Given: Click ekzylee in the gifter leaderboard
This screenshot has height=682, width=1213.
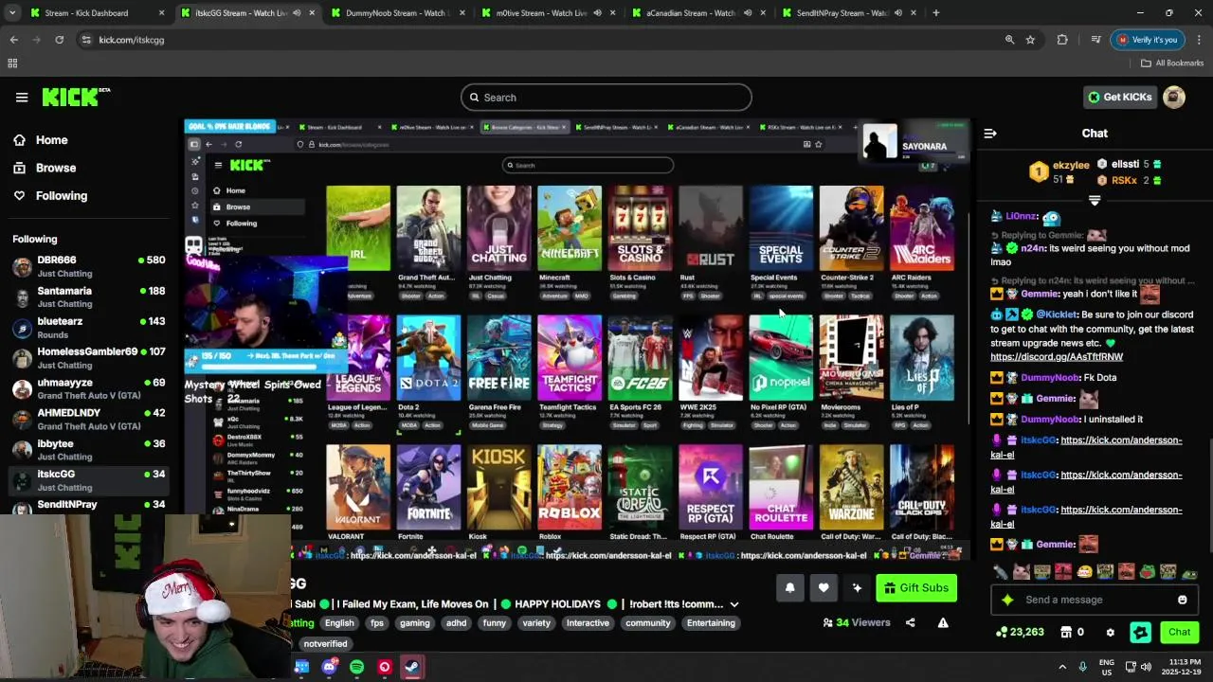Looking at the screenshot, I should pyautogui.click(x=1071, y=164).
